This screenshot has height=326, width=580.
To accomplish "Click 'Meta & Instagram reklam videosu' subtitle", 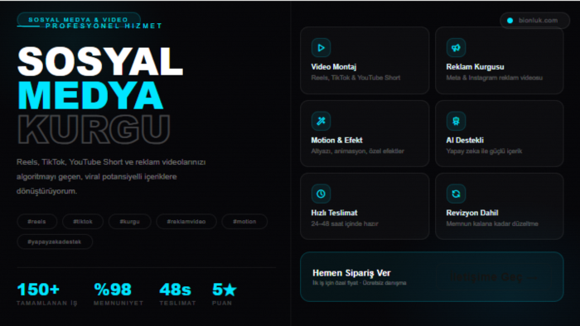I will (x=494, y=78).
